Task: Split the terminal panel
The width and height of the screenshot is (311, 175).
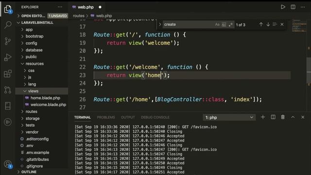Action: 273,117
